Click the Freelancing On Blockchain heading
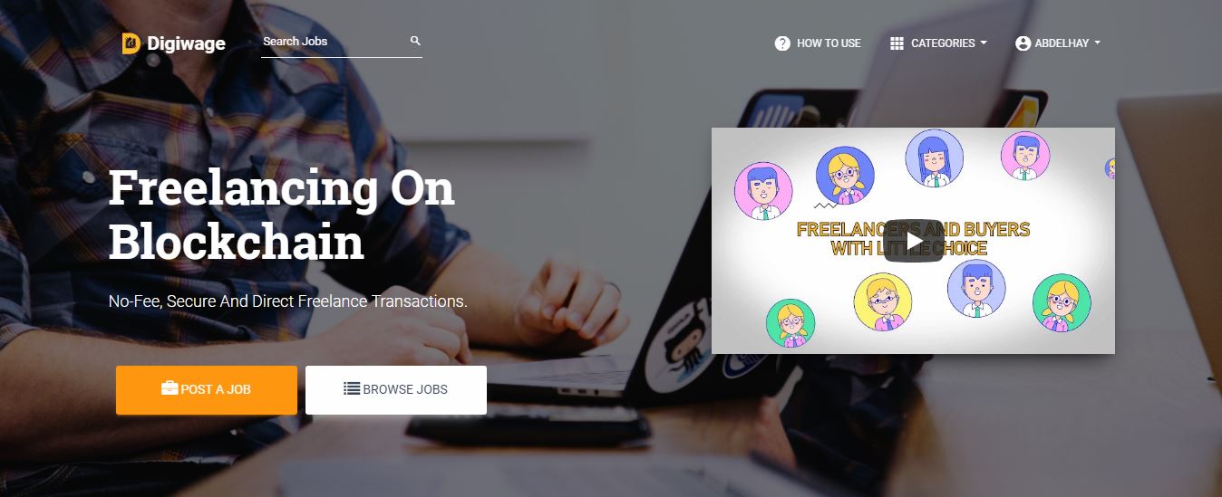 coord(282,215)
